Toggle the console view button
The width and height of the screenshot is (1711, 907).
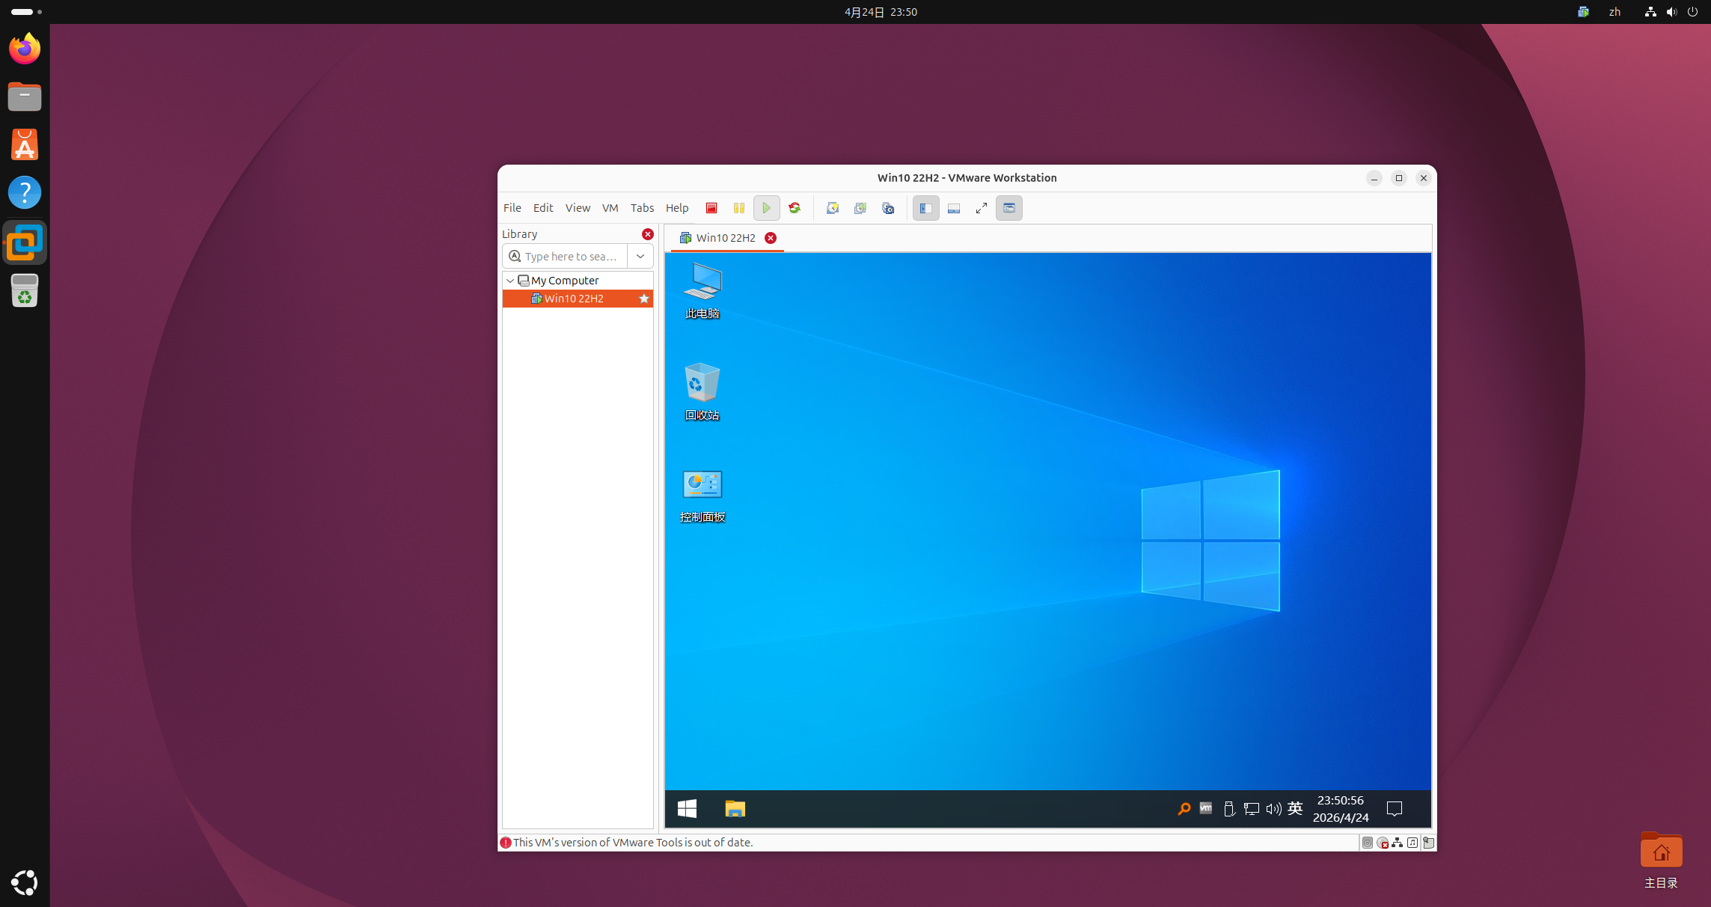coord(1008,208)
